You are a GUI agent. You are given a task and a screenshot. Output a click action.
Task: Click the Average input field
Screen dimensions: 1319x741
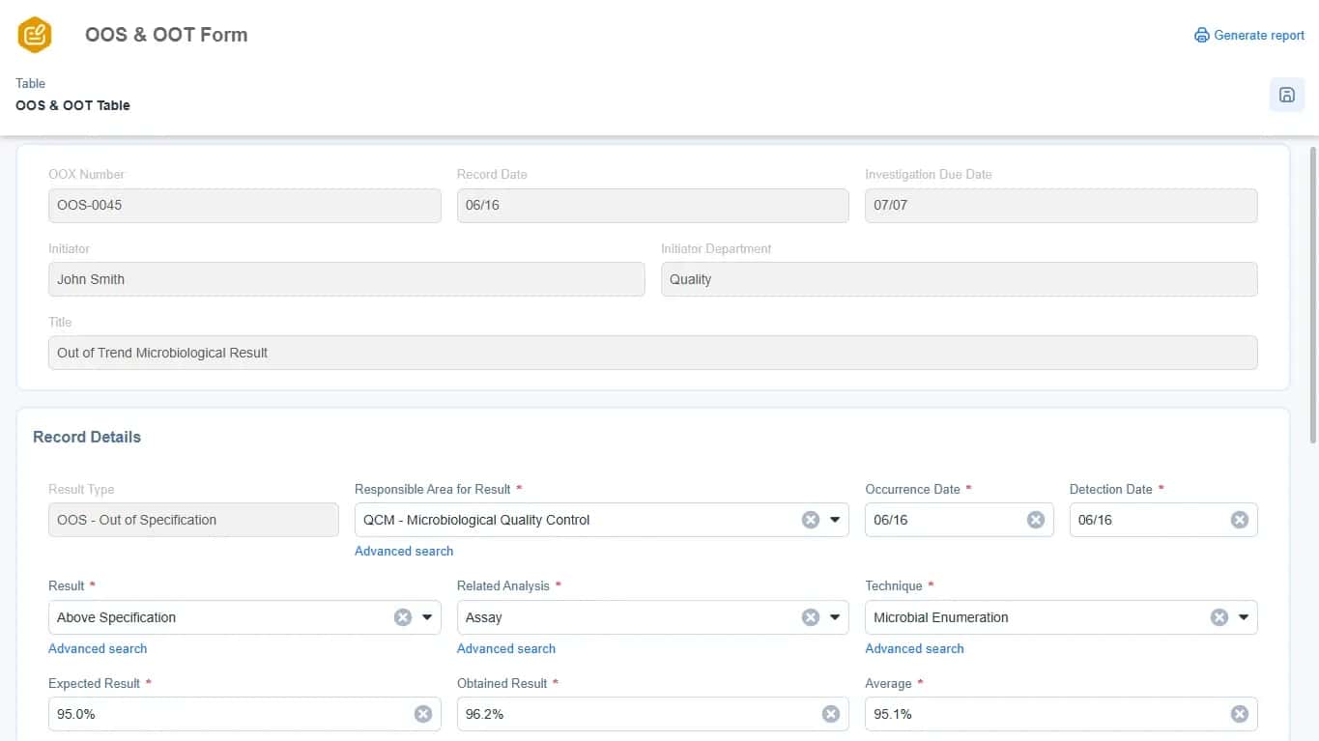[x=1061, y=714]
